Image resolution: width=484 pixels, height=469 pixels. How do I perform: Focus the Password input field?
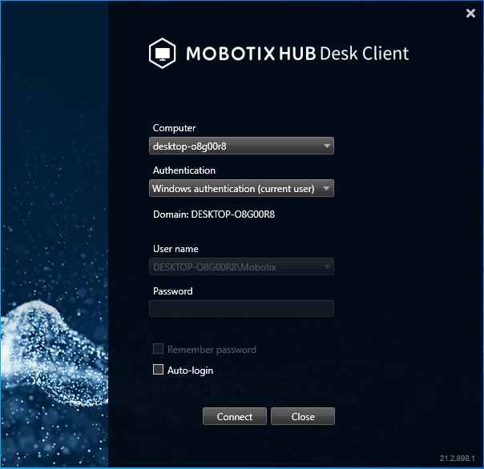(x=241, y=309)
